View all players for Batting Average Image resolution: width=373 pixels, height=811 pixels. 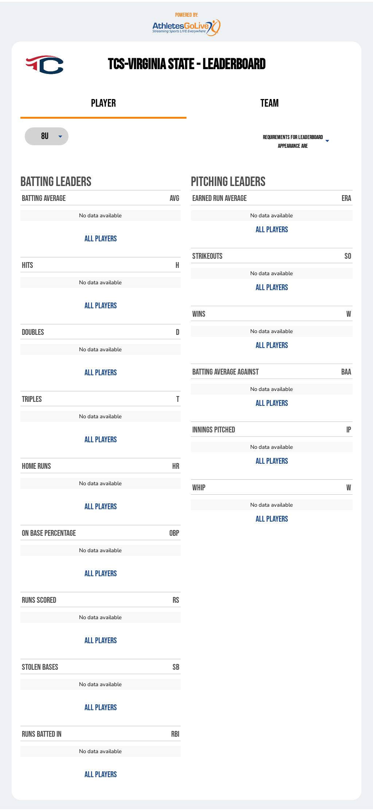(x=101, y=239)
